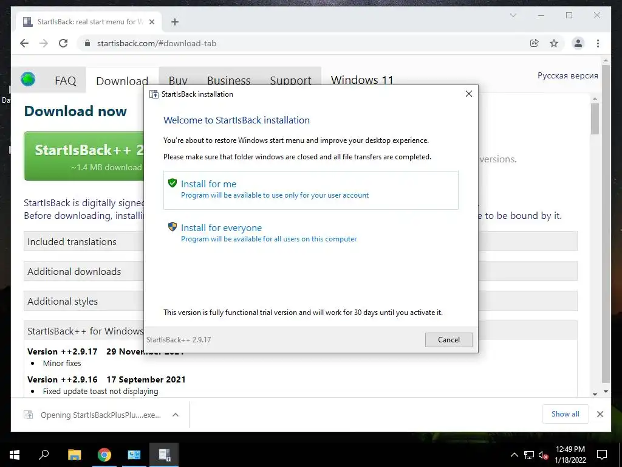622x467 pixels.
Task: Open the blue window app in taskbar
Action: (x=134, y=455)
